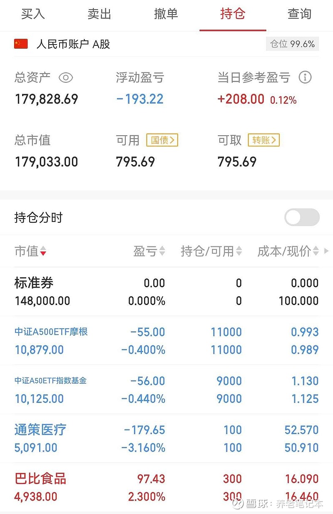Image resolution: width=333 pixels, height=514 pixels.
Task: Click the China flag account icon
Action: [x=21, y=44]
